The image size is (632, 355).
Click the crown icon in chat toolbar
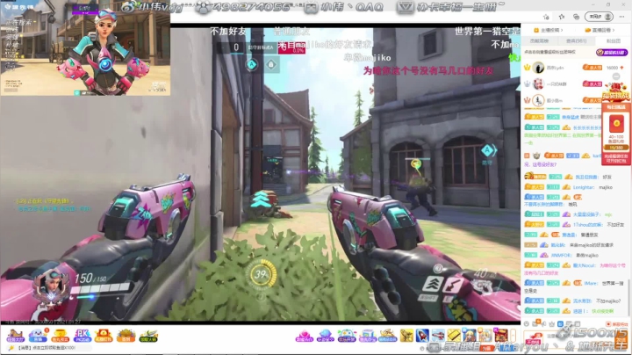552,324
